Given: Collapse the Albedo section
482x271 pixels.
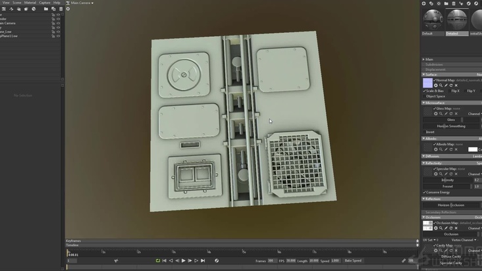Looking at the screenshot, I should click(423, 139).
